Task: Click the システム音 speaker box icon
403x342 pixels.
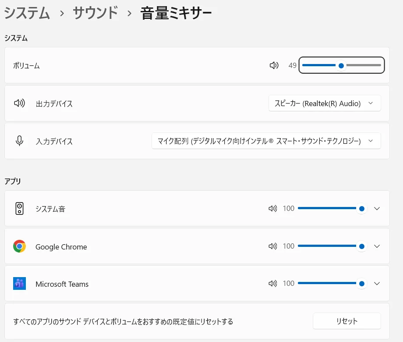Action: [20, 208]
